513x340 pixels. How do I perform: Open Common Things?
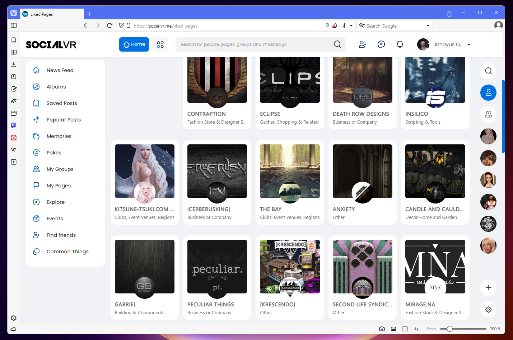click(67, 252)
